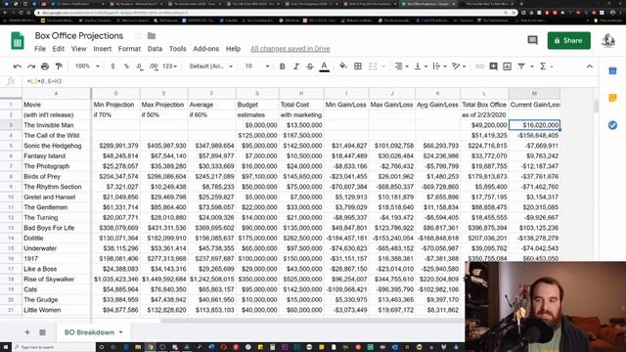Open the Default font dropdown

coord(211,66)
